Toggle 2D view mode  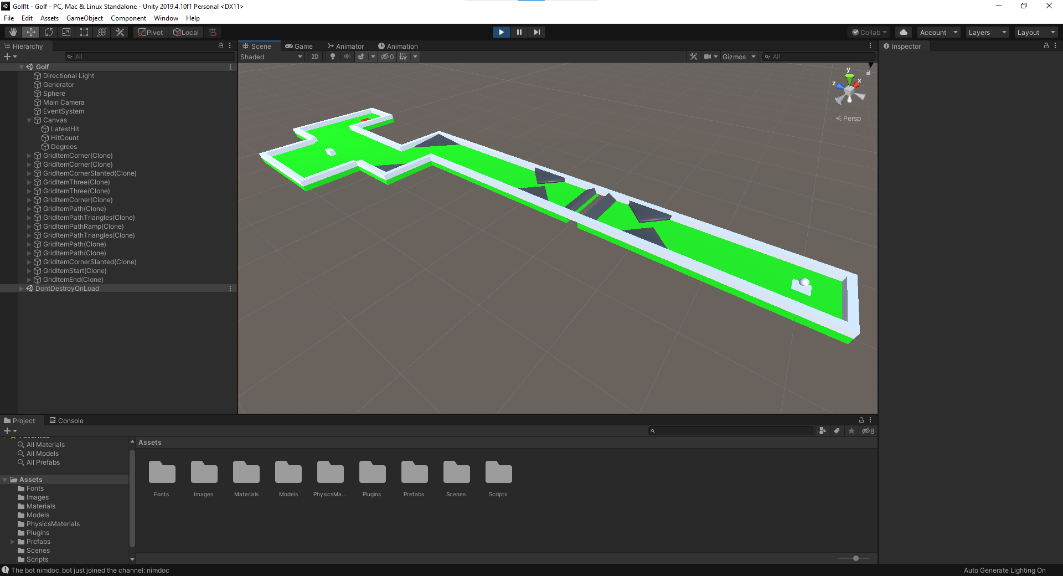[314, 56]
